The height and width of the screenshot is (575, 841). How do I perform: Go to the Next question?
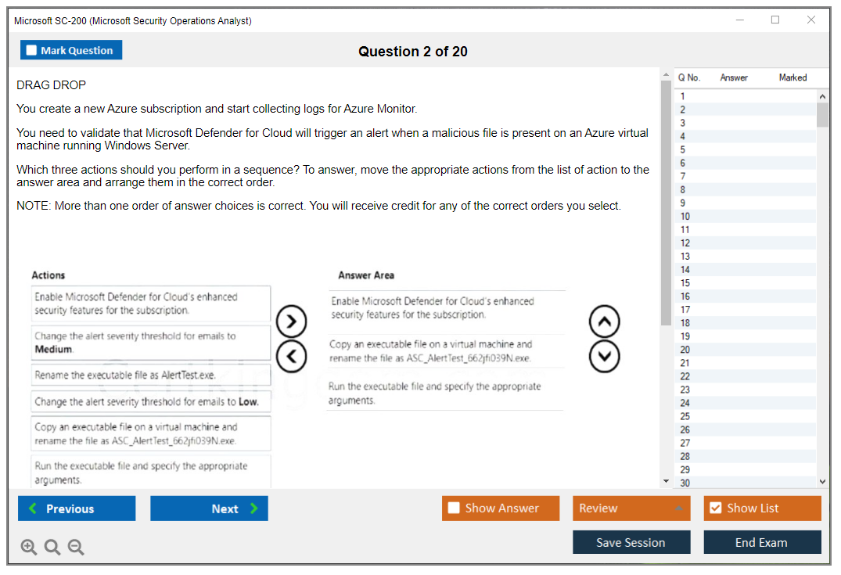coord(209,509)
